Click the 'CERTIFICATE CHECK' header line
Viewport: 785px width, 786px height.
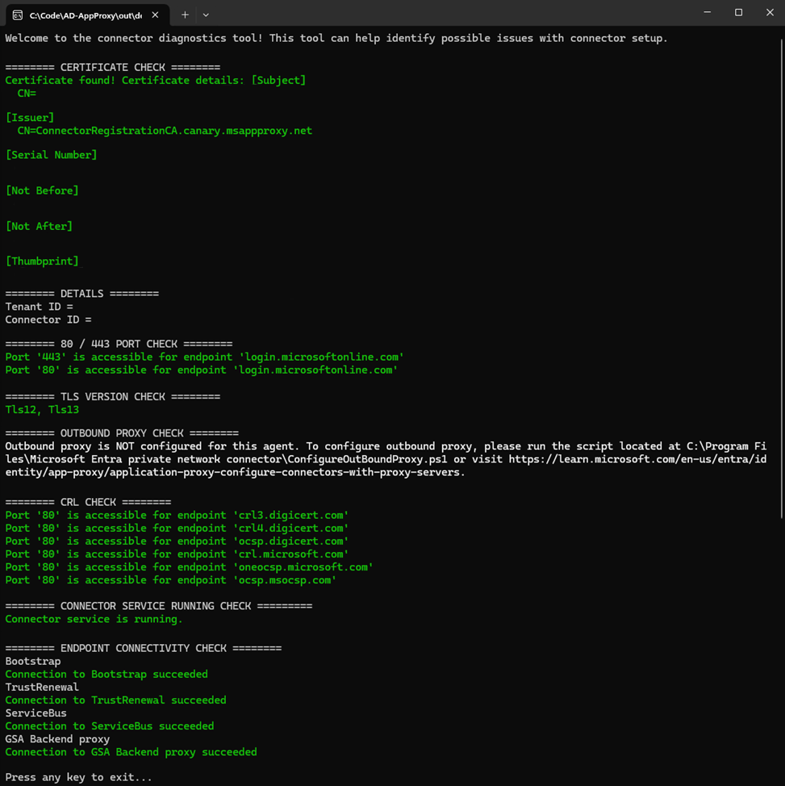(x=113, y=67)
